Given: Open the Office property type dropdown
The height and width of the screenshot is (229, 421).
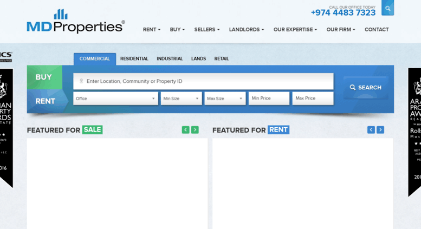Looking at the screenshot, I should 115,99.
